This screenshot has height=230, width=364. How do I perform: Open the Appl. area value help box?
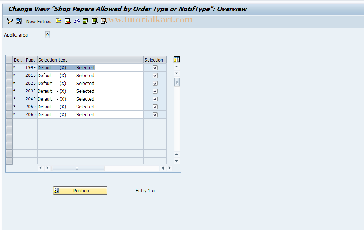click(47, 34)
